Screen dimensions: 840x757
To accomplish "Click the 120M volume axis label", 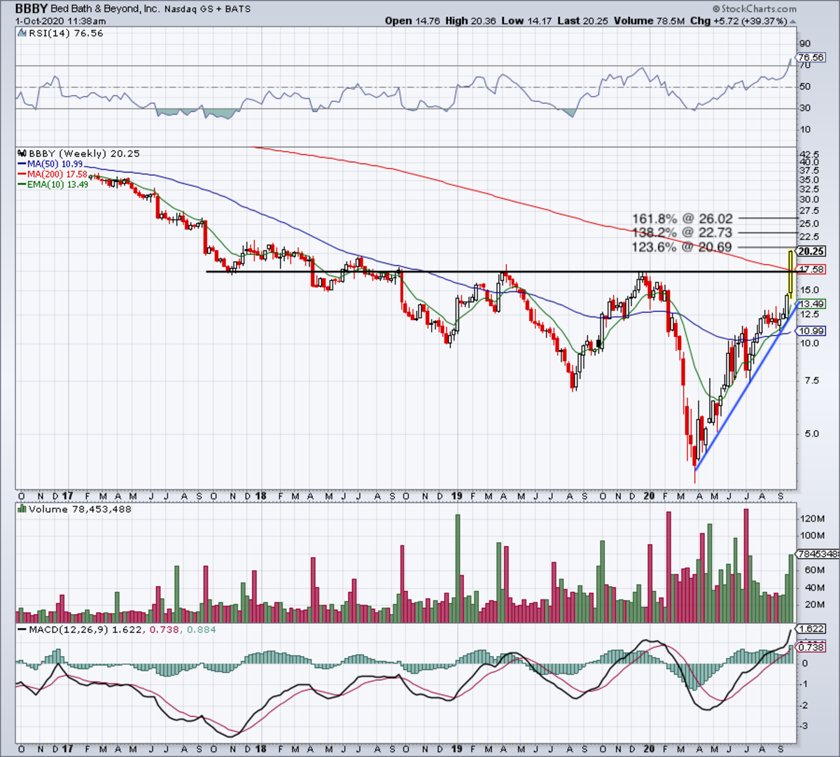I will click(812, 519).
